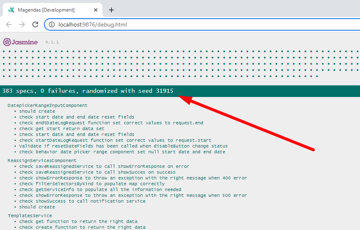Image resolution: width=360 pixels, height=230 pixels.
Task: Close the Magendas [Development] tab
Action: pos(96,10)
